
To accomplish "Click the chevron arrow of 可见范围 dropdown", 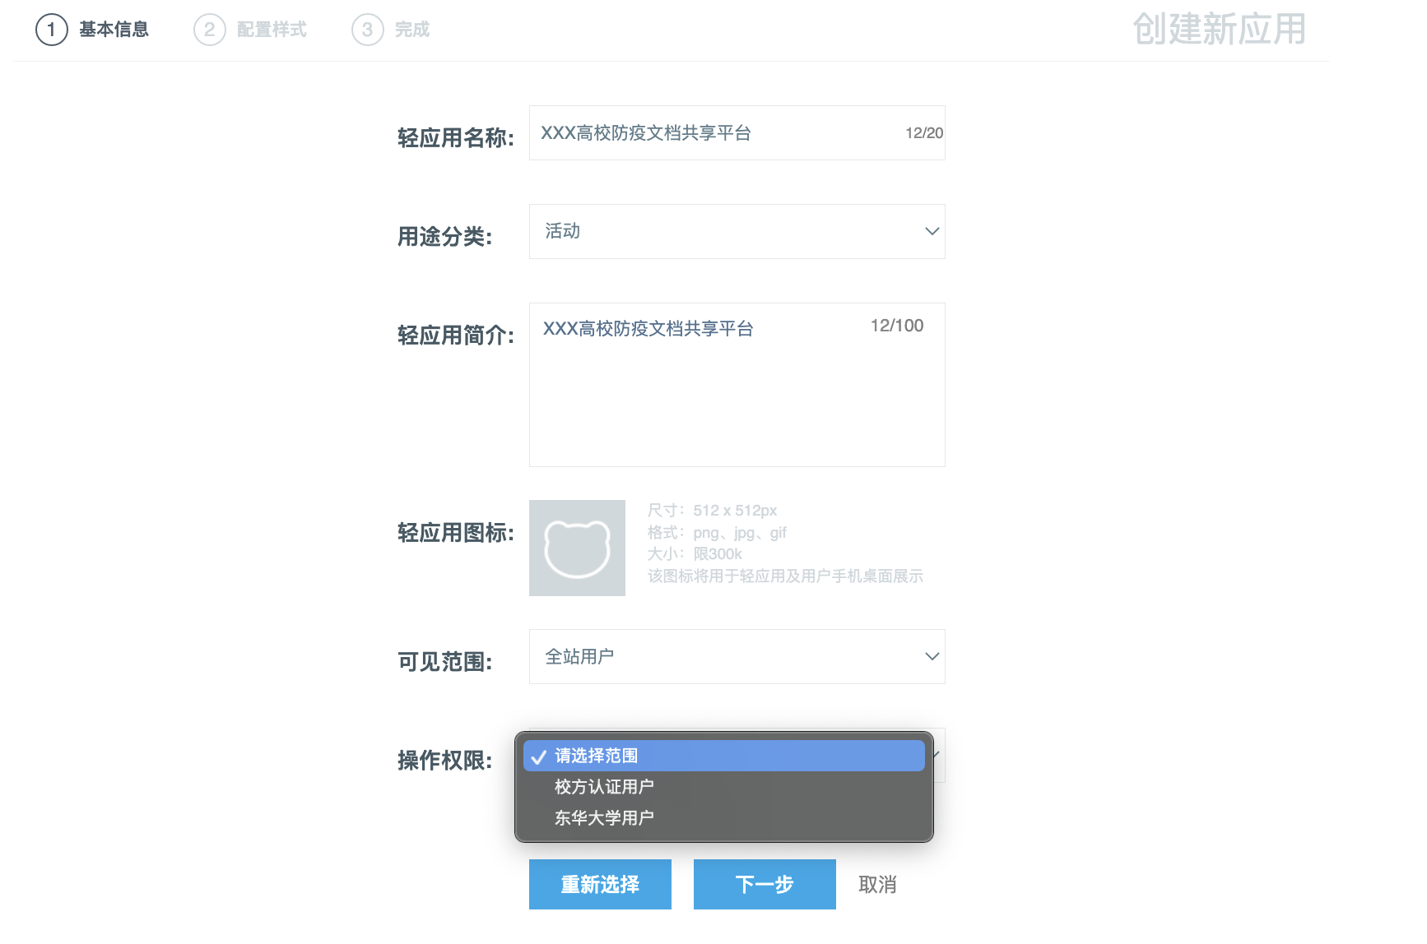I will [932, 656].
